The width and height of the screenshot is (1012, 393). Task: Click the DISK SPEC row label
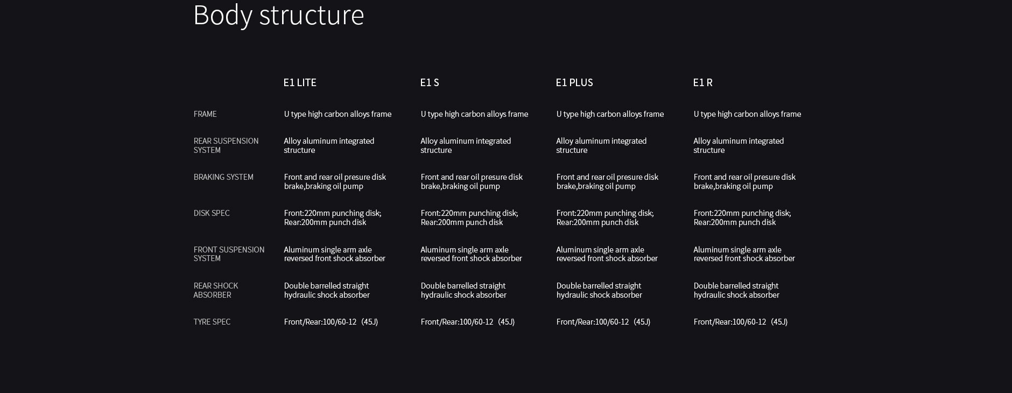pos(212,213)
